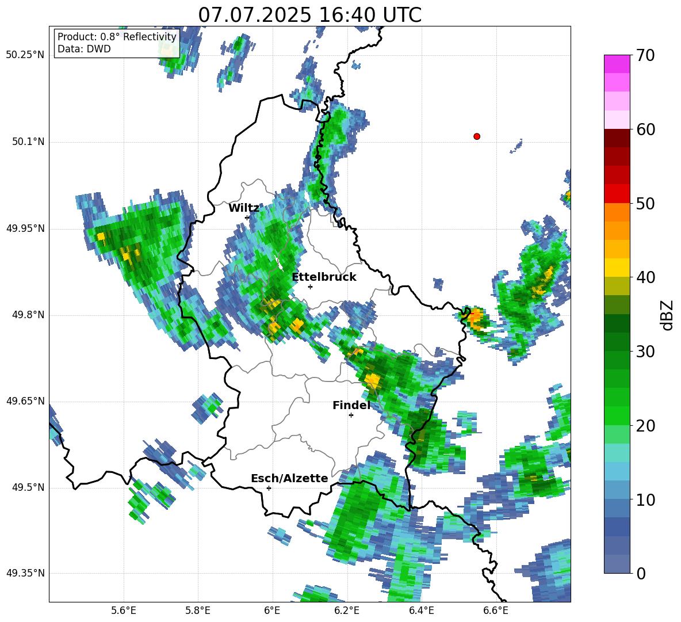Image resolution: width=681 pixels, height=622 pixels.
Task: Click the Wiltz station label
Action: click(244, 208)
